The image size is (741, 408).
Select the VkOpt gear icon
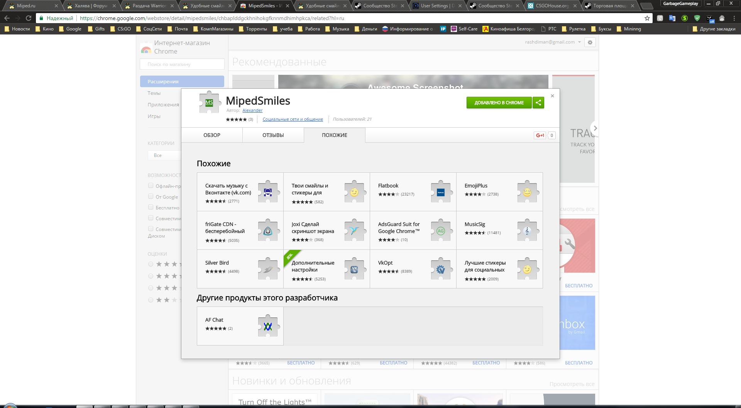point(441,269)
